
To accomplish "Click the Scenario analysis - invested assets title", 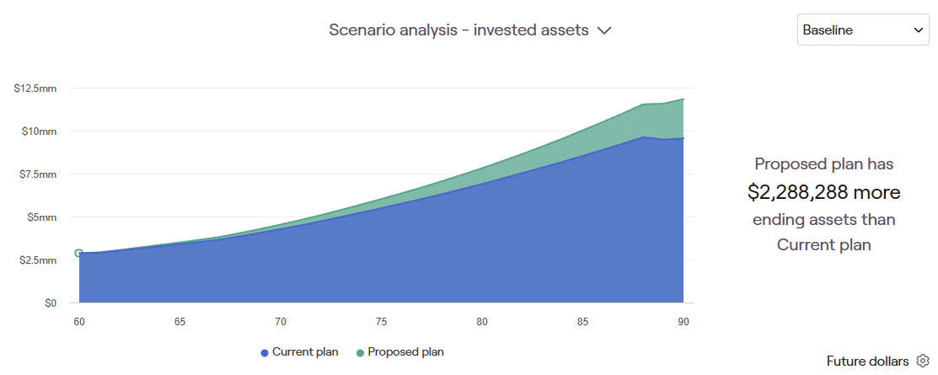I will click(458, 30).
